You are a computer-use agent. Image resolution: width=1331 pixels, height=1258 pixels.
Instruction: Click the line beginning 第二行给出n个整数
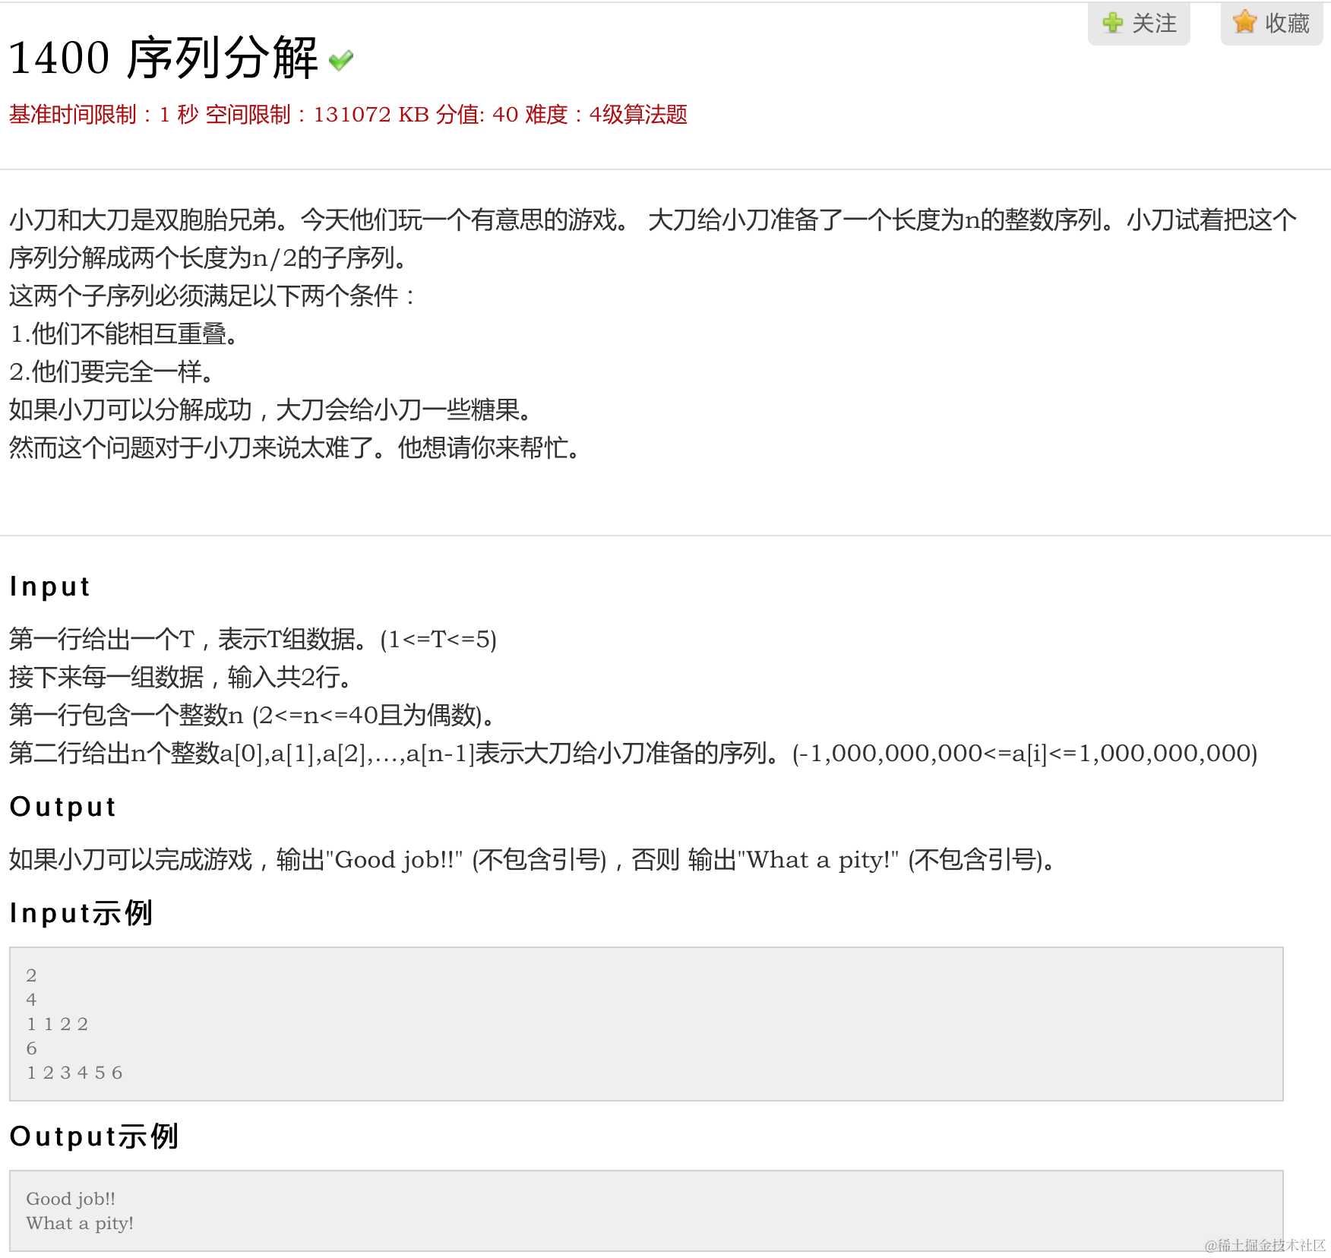pyautogui.click(x=634, y=754)
